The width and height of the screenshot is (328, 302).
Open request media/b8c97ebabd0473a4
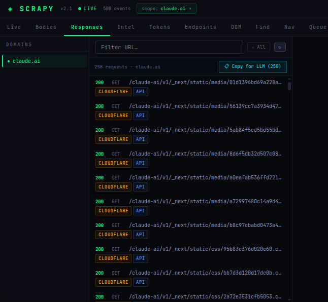point(205,225)
